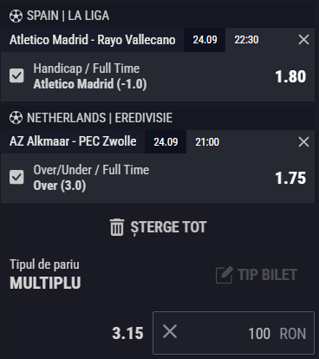Click the total odds 3.15
The height and width of the screenshot is (359, 319).
click(127, 333)
